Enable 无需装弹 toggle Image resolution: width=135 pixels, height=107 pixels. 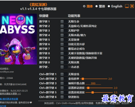64,40
